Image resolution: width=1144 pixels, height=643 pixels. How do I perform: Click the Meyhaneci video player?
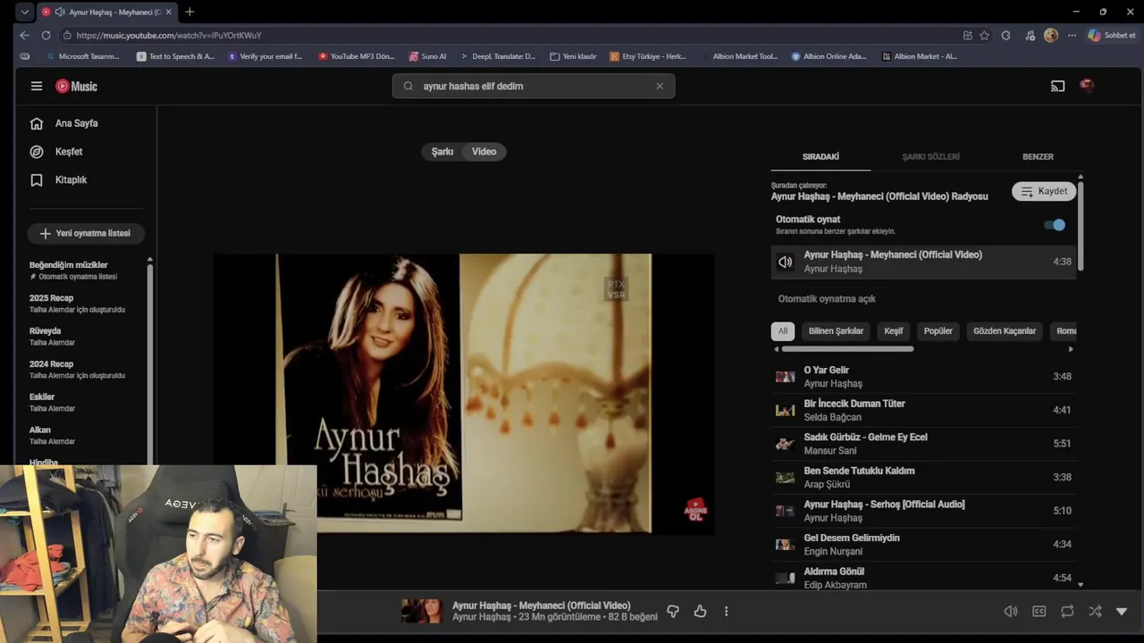[x=463, y=394]
